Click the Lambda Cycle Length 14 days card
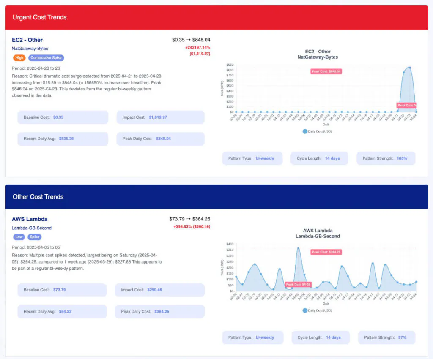 (321, 337)
